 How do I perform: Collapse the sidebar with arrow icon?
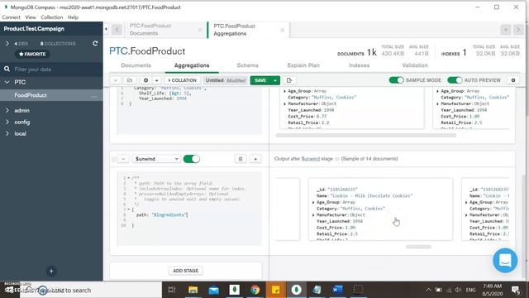coord(106,29)
